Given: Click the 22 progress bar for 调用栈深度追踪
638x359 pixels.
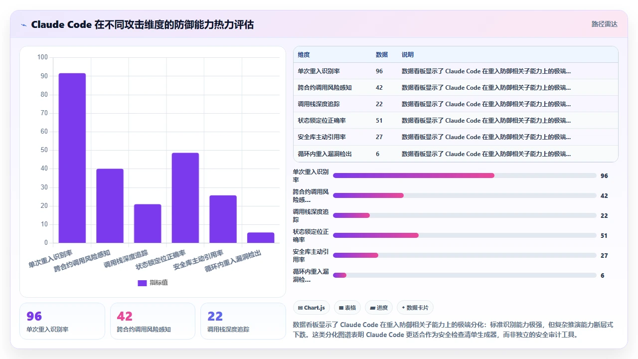Looking at the screenshot, I should [465, 215].
